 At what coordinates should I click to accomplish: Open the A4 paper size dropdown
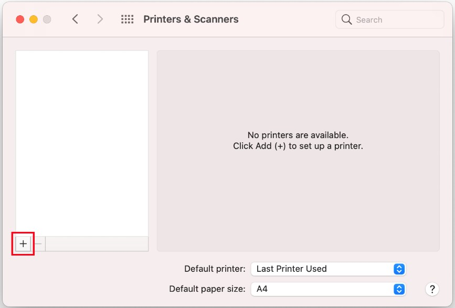328,289
